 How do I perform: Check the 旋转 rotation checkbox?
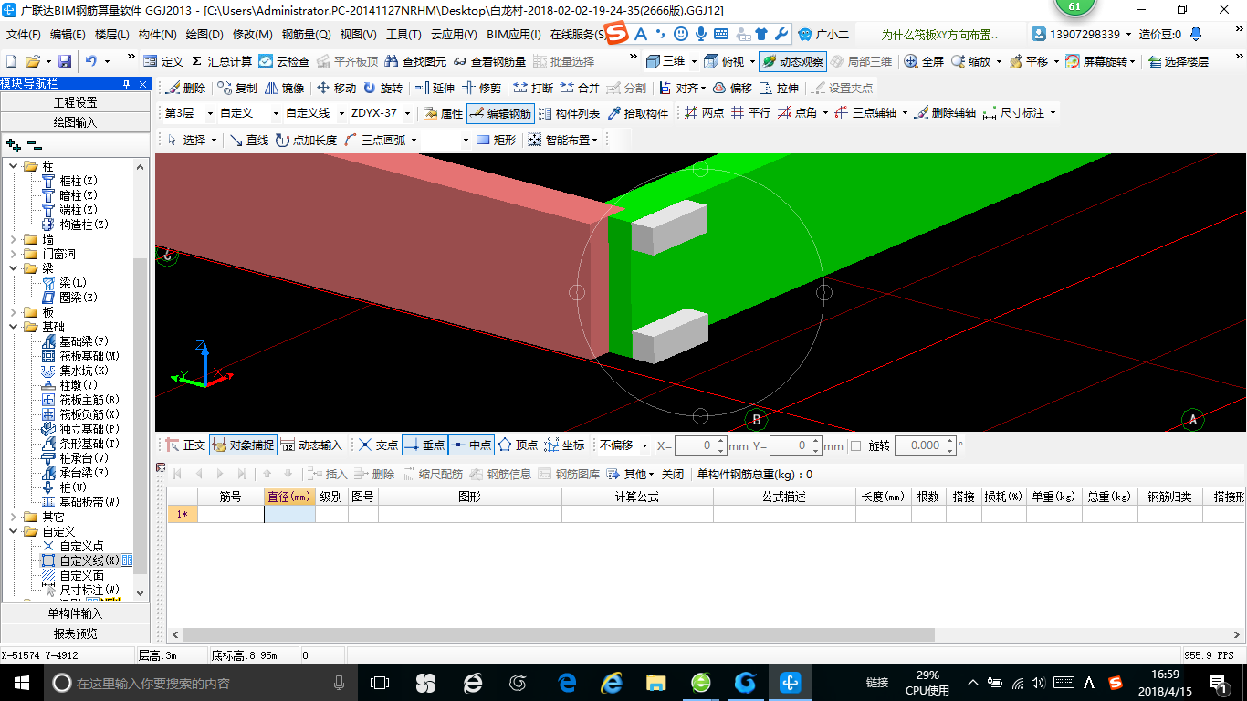click(855, 445)
